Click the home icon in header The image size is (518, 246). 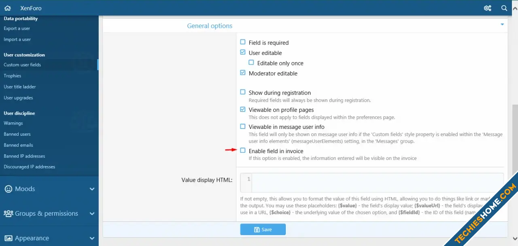(7, 8)
